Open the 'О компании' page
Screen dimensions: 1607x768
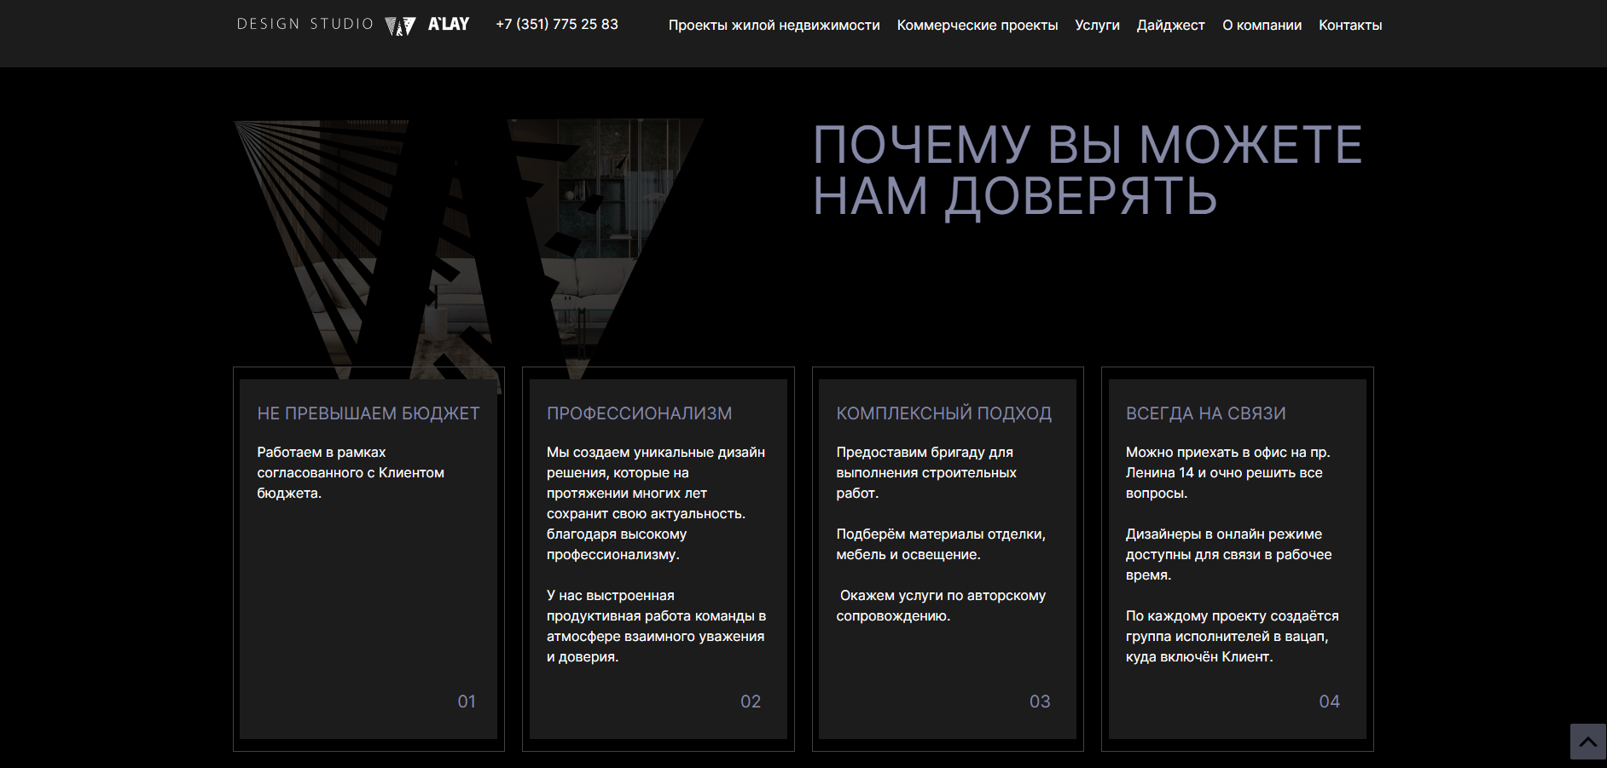tap(1262, 25)
